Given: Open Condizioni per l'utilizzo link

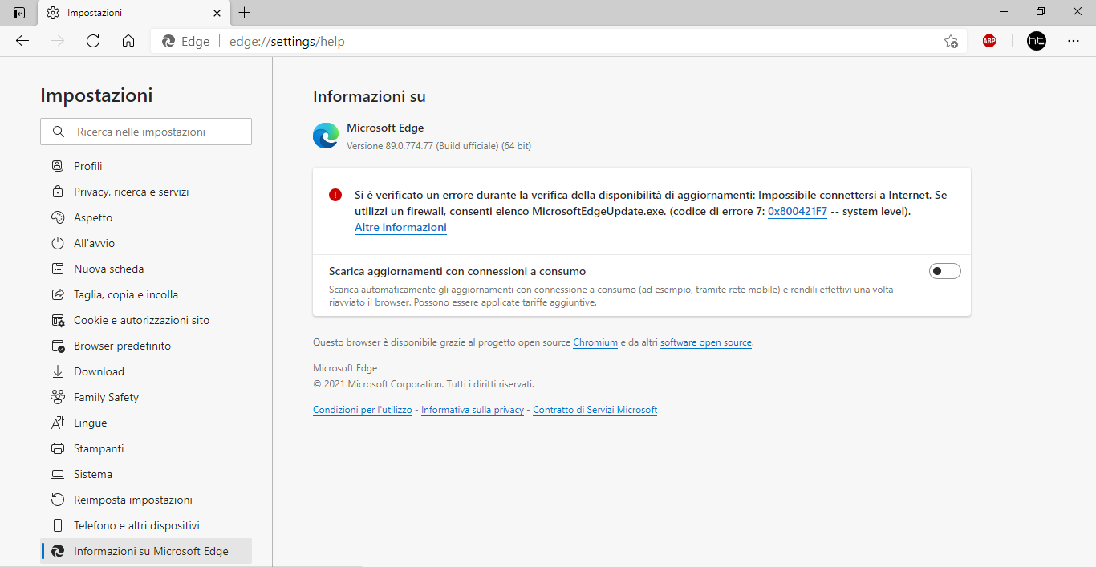Looking at the screenshot, I should point(363,410).
